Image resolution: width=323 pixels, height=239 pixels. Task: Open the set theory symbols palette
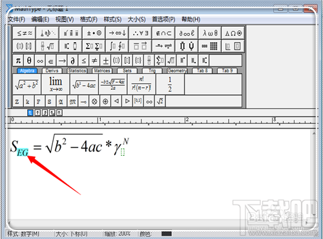click(x=163, y=33)
